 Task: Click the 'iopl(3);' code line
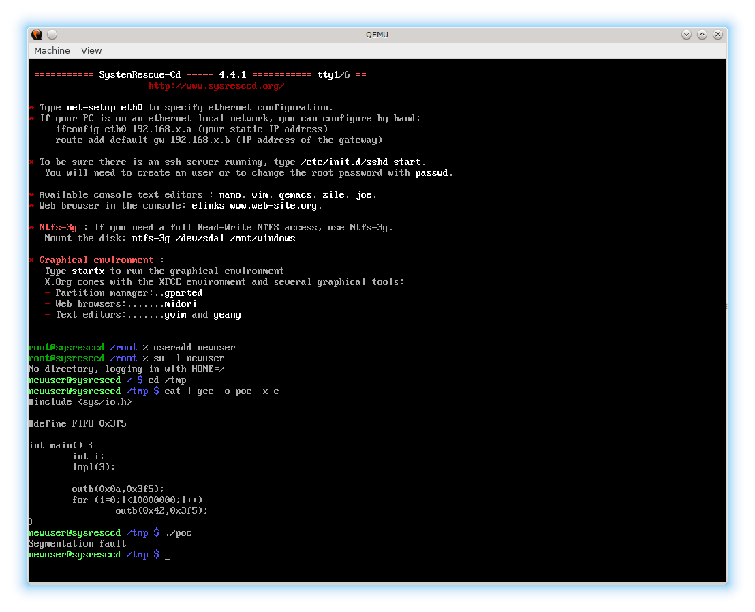(x=93, y=467)
